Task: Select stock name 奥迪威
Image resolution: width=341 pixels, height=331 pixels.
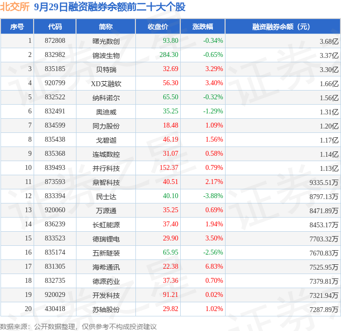Action: click(x=106, y=112)
